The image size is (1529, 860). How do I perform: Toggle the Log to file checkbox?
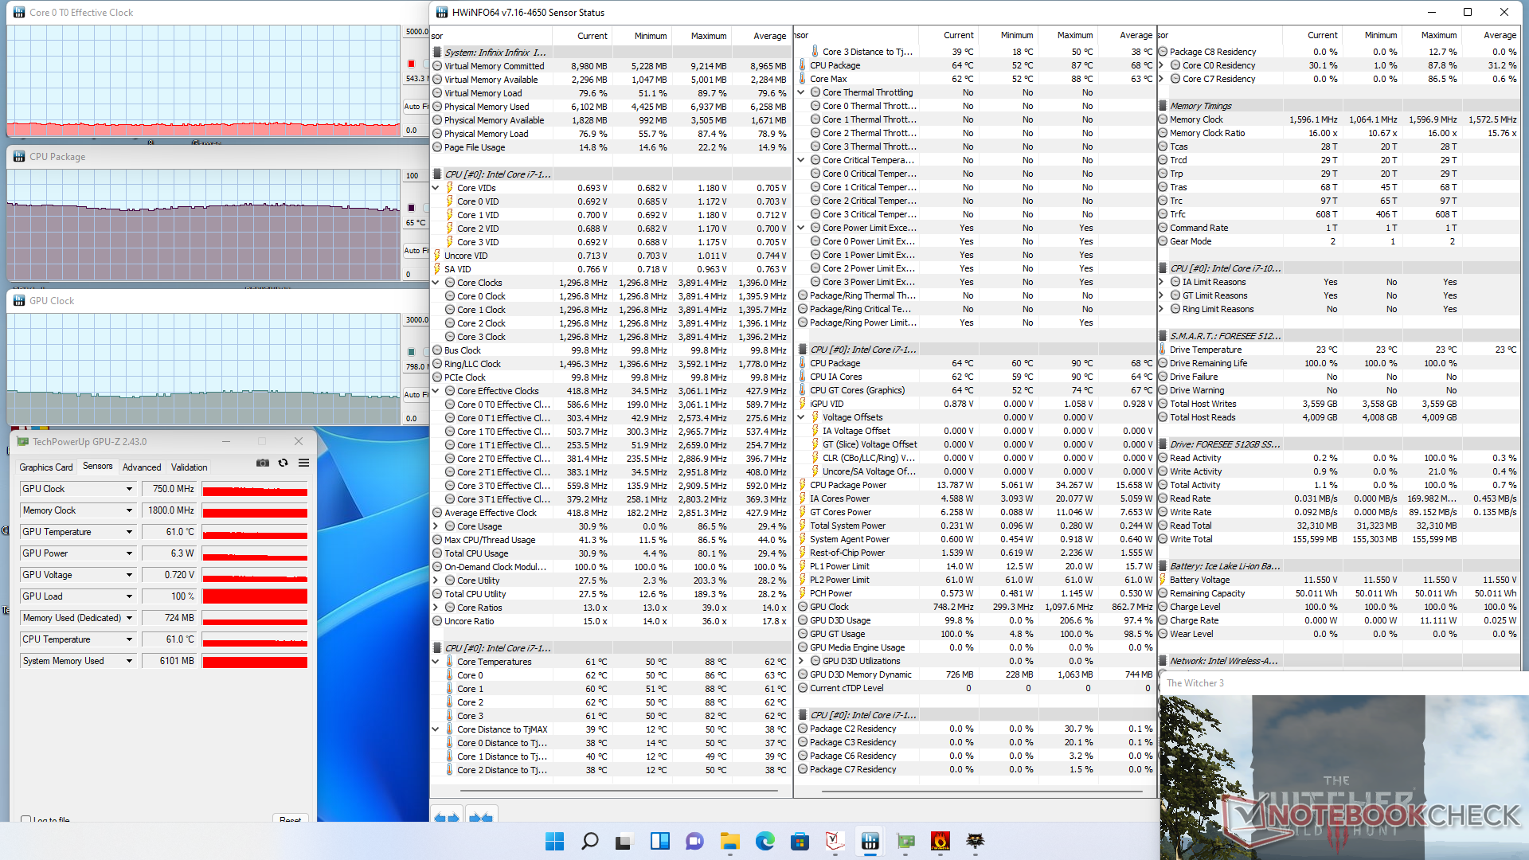pyautogui.click(x=25, y=819)
